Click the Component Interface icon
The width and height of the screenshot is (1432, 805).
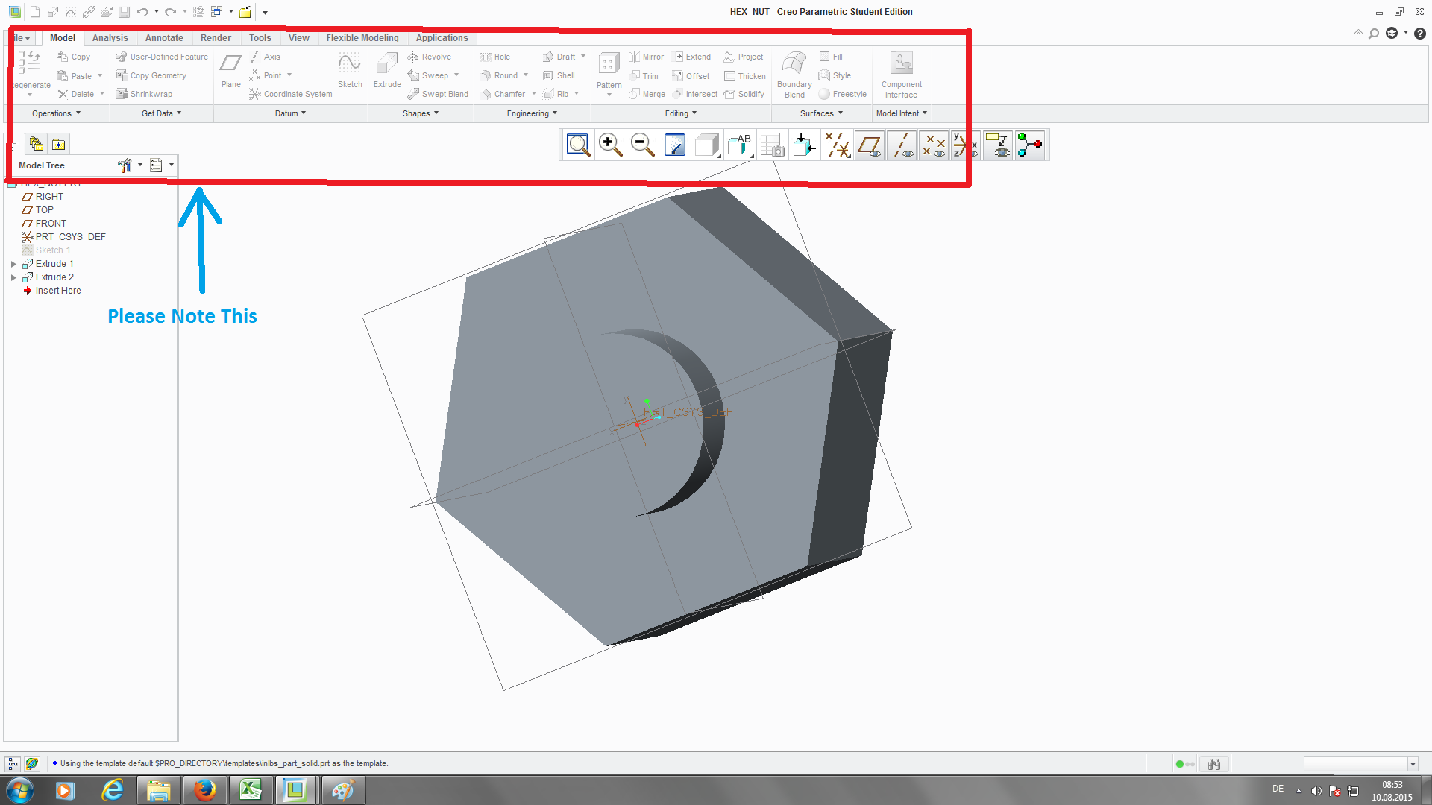coord(902,75)
